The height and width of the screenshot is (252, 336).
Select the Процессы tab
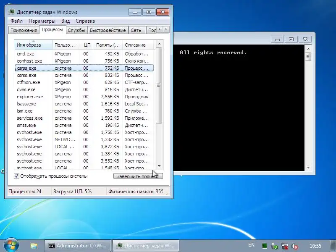(x=52, y=29)
